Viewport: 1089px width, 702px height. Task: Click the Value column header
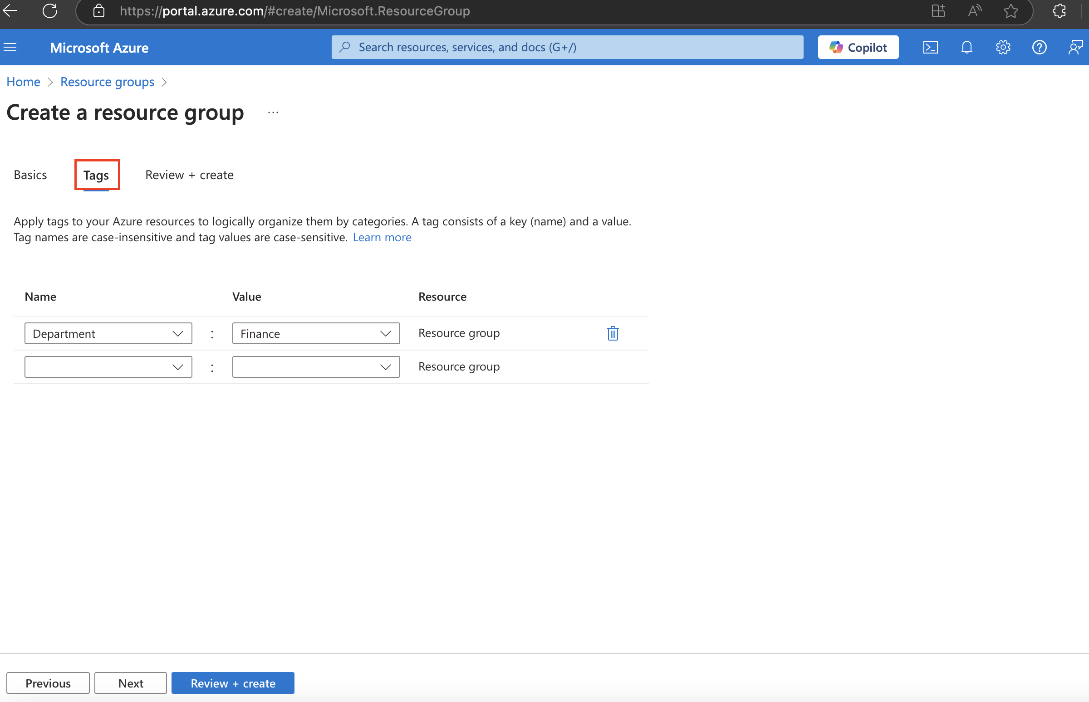pyautogui.click(x=246, y=297)
